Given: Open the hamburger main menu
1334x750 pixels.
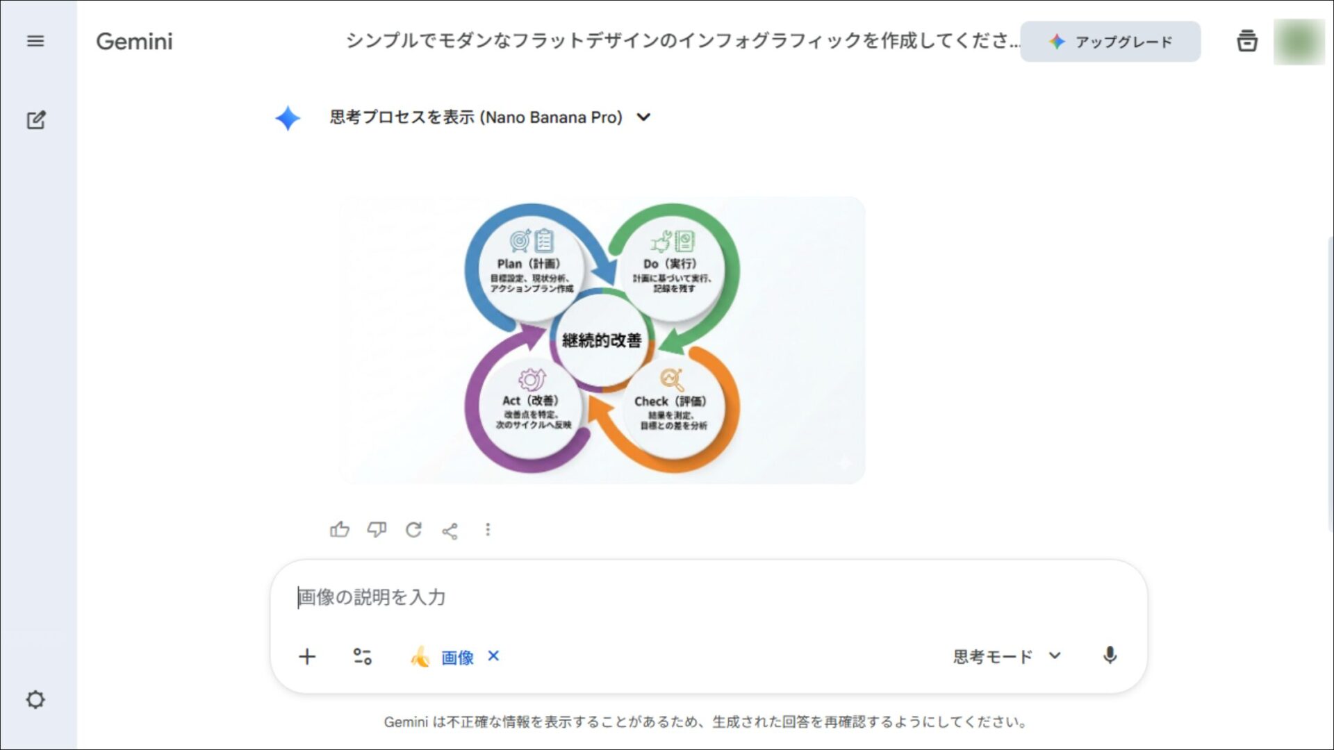Looking at the screenshot, I should point(35,41).
